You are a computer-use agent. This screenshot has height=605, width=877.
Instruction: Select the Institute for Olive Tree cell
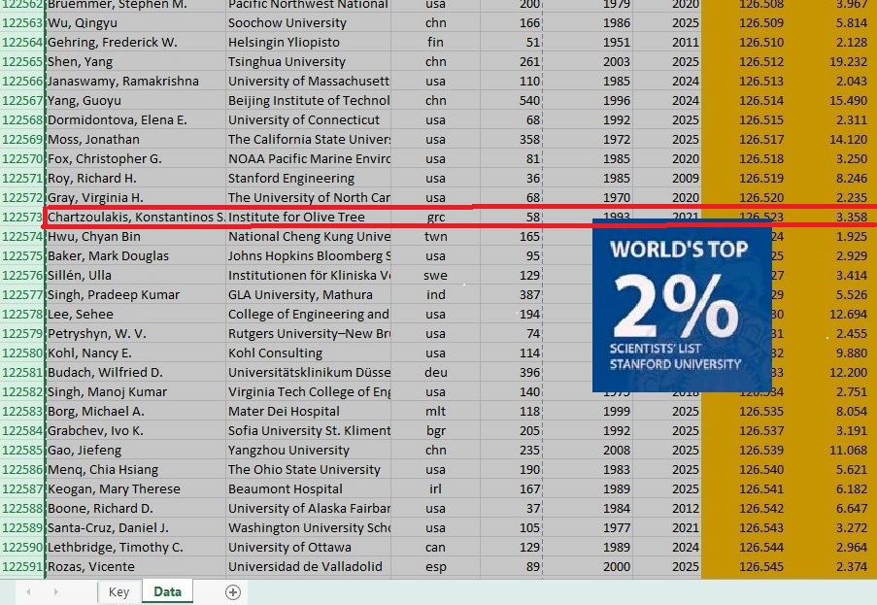point(308,217)
